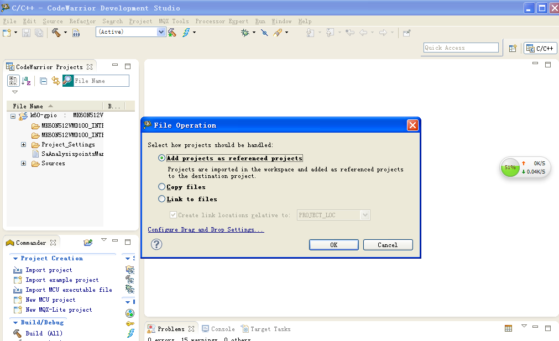Expand the Project_Settings folder

click(x=24, y=144)
